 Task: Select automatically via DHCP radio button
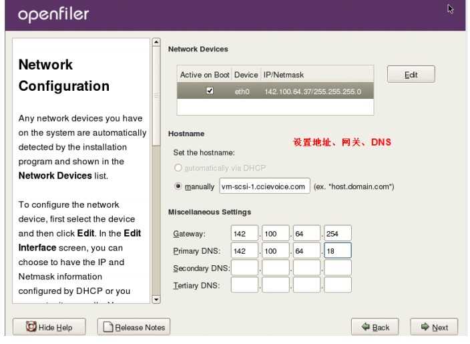178,168
